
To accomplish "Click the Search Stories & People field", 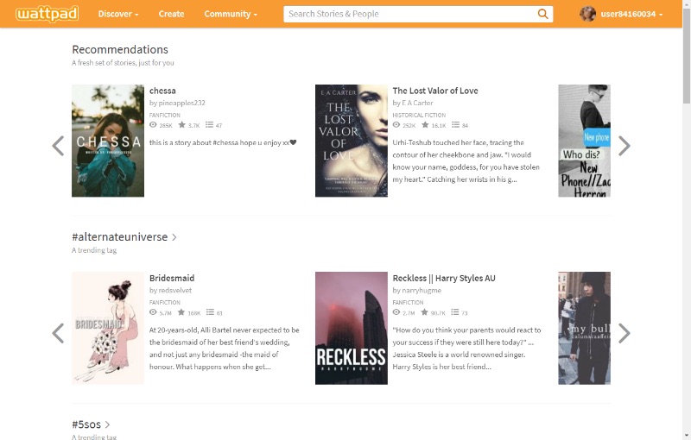I will pyautogui.click(x=408, y=14).
